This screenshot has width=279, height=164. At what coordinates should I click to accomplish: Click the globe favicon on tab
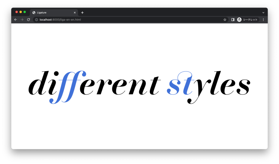(x=34, y=13)
